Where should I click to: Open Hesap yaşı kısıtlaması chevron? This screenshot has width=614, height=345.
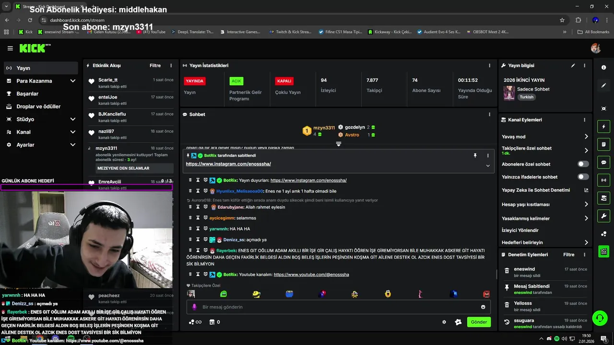pos(586,204)
